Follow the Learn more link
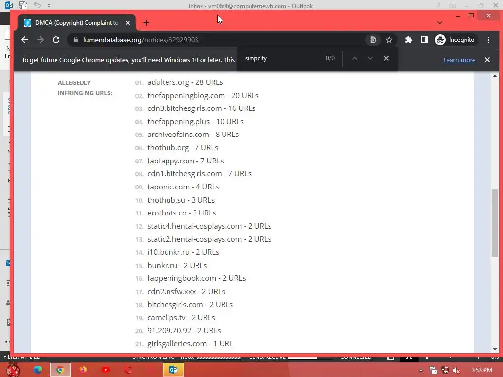 pyautogui.click(x=459, y=60)
